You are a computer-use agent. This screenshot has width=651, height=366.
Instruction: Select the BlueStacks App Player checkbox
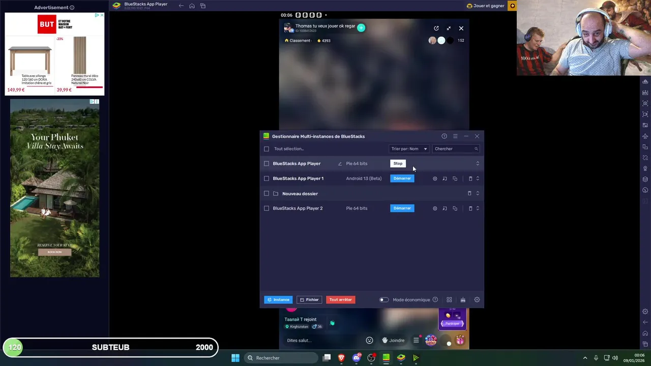267,164
